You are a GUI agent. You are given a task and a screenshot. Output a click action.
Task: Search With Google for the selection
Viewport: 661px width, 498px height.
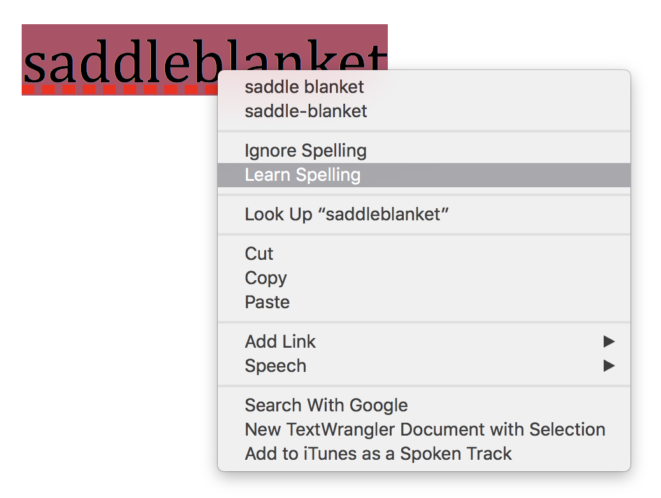pos(326,406)
